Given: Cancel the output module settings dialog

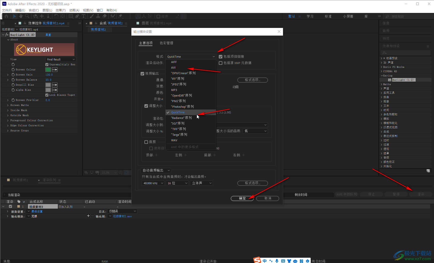Looking at the screenshot, I should tap(268, 198).
